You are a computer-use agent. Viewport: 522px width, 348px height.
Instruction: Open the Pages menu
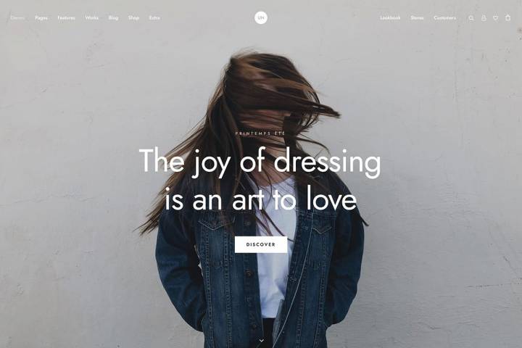click(41, 18)
